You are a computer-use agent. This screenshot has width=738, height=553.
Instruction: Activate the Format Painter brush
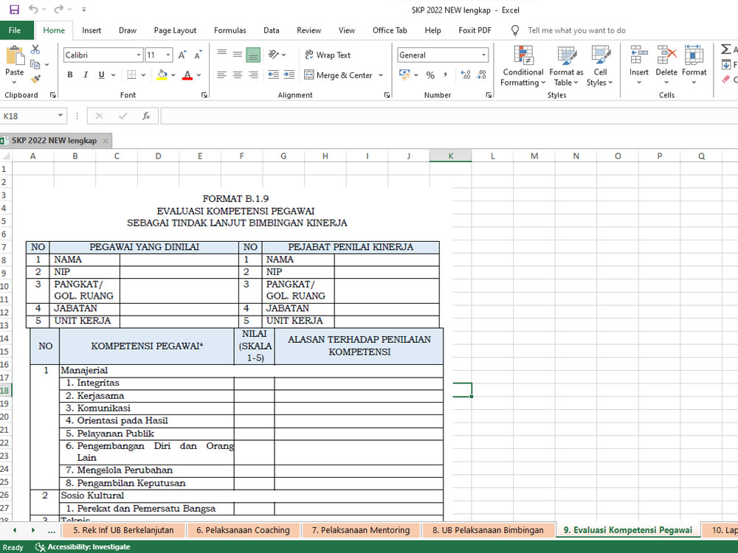[x=35, y=79]
